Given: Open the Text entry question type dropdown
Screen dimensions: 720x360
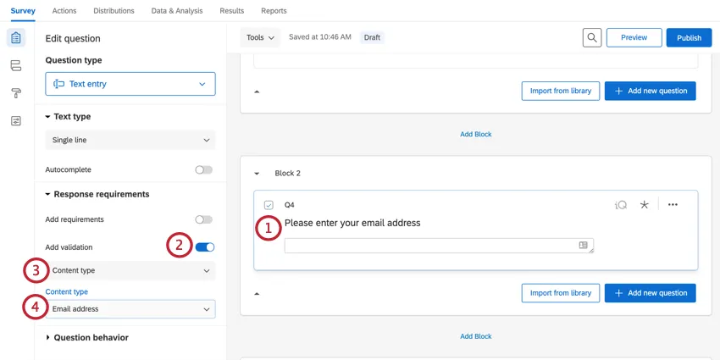Looking at the screenshot, I should coord(130,84).
